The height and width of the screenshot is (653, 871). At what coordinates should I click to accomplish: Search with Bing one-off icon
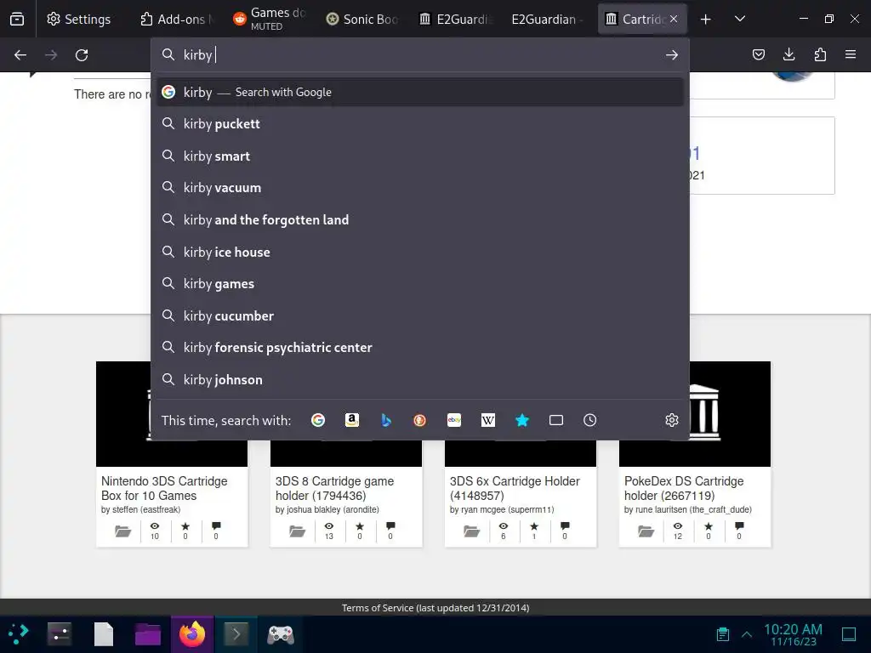click(x=386, y=420)
